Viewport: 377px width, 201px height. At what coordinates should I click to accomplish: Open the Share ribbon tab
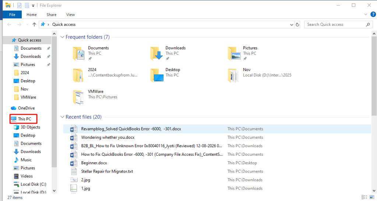(x=52, y=15)
